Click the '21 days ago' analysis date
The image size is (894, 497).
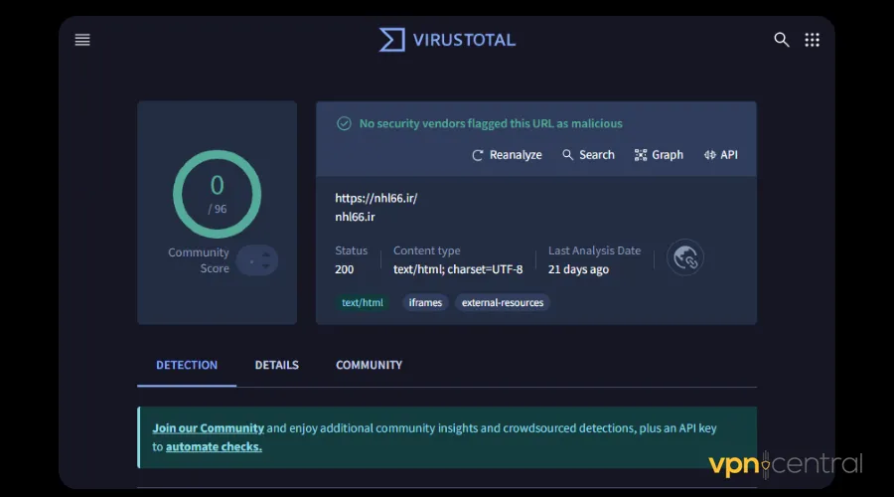(578, 269)
